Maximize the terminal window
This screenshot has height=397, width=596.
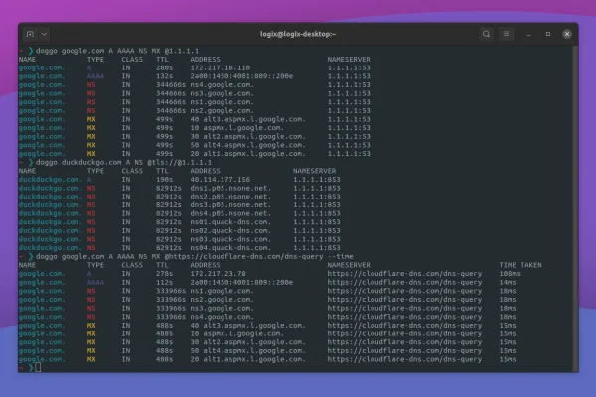pyautogui.click(x=548, y=34)
